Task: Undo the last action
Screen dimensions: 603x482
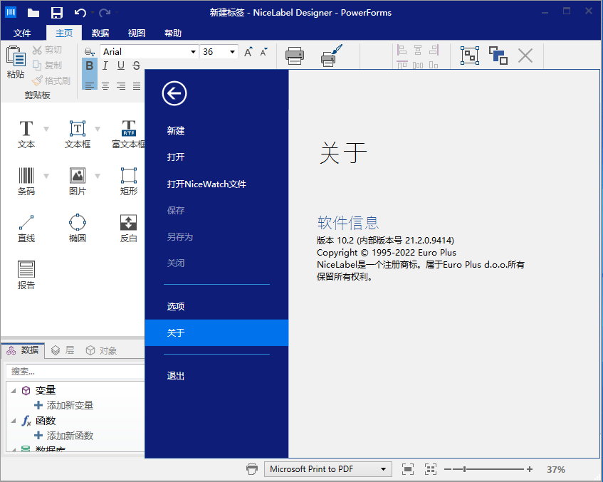Action: [80, 13]
